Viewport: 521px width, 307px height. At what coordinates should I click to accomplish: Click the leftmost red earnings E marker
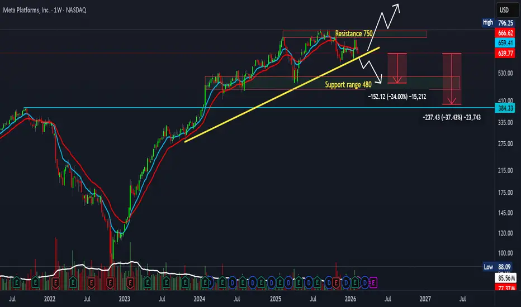55,283
